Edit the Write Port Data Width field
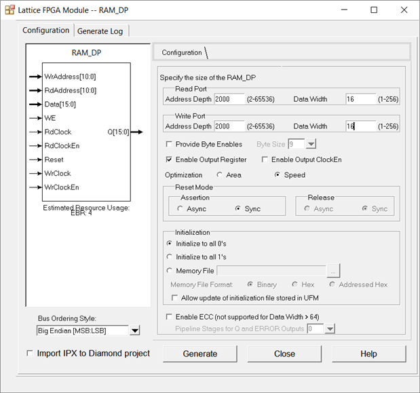 [x=361, y=126]
